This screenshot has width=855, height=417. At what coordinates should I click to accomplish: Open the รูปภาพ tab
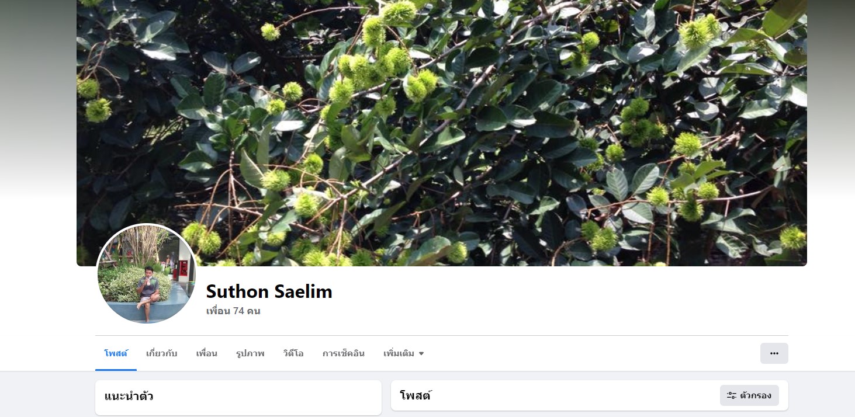tap(250, 353)
